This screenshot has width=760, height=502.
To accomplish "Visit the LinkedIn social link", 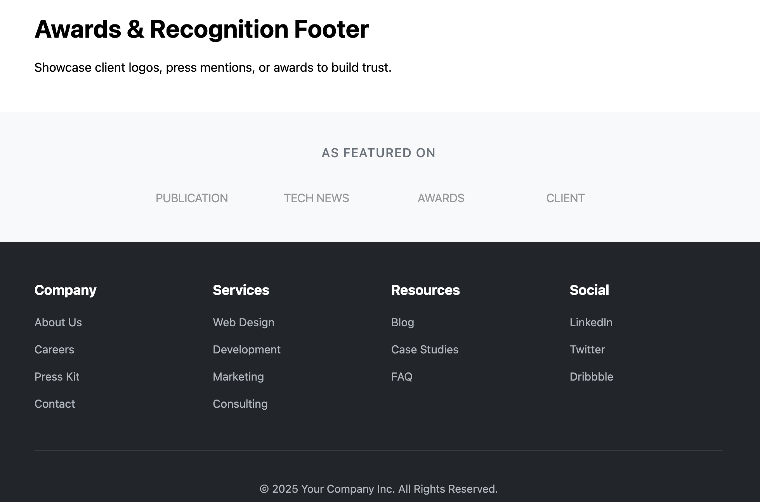I will (x=591, y=322).
